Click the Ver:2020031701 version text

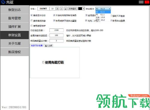[x=14, y=107]
